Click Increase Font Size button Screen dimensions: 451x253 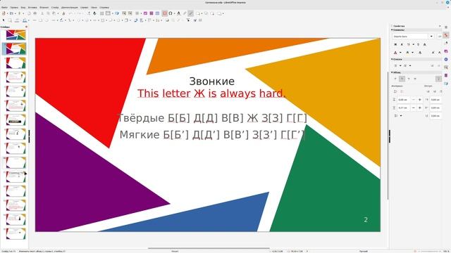coord(433,53)
